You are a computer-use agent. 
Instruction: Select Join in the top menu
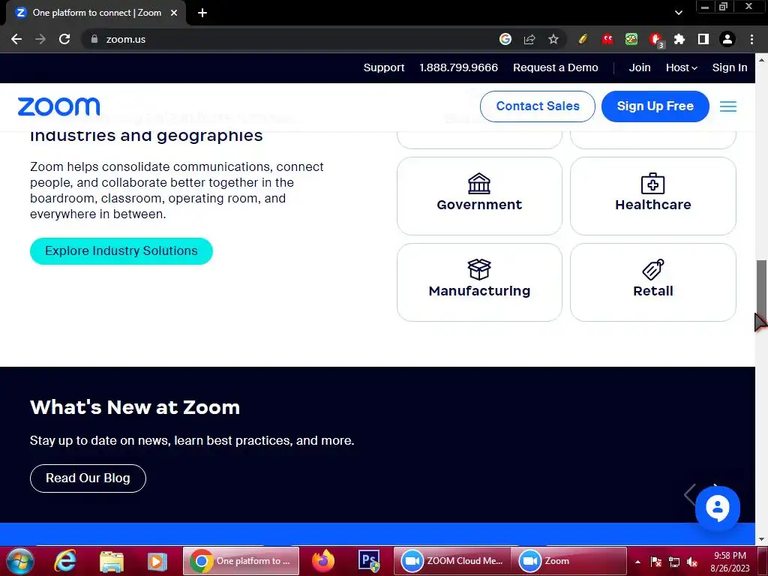pos(640,67)
